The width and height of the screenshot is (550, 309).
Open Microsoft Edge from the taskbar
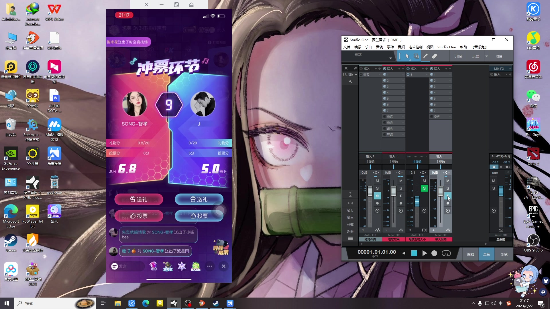coord(146,303)
